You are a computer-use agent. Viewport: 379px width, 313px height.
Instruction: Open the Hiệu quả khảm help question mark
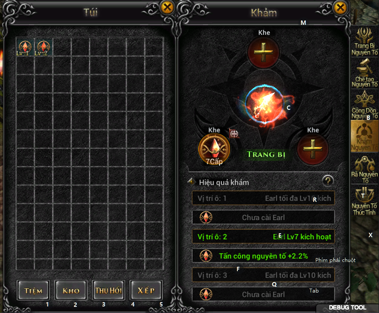click(328, 180)
